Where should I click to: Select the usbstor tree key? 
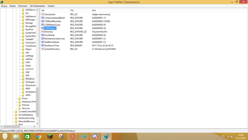point(29,59)
